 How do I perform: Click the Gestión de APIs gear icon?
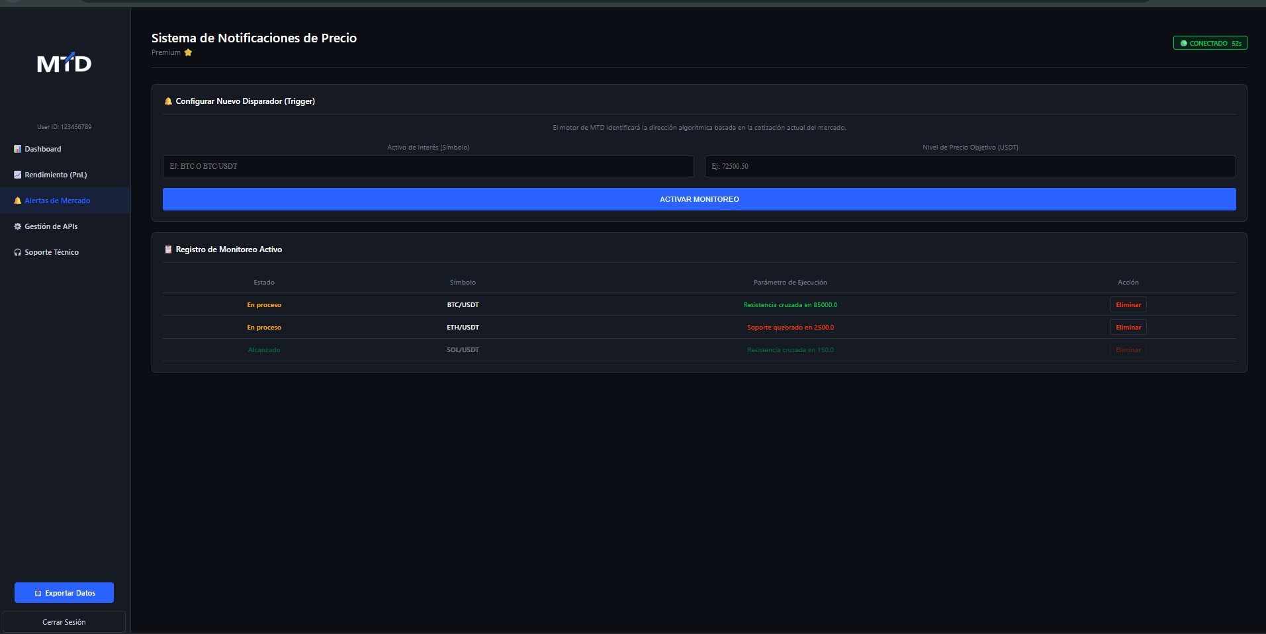(x=18, y=226)
